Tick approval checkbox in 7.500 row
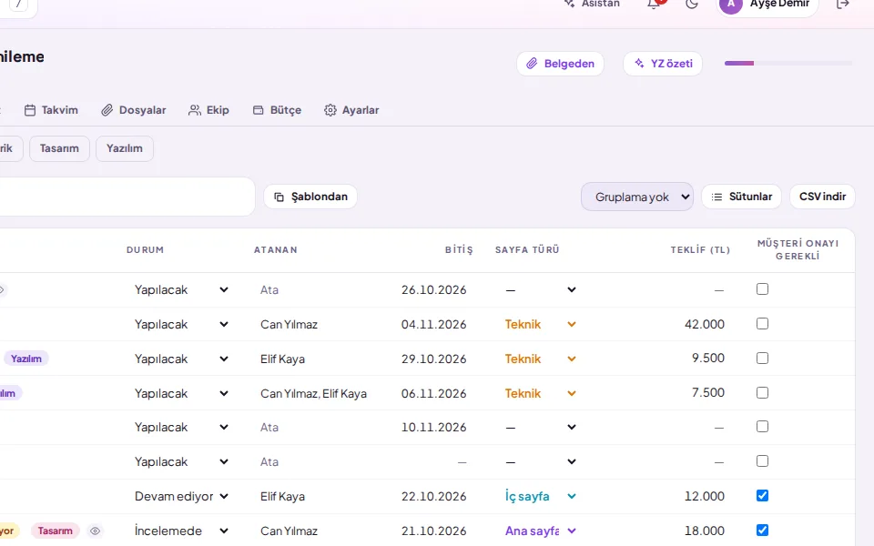Viewport: 874px width, 546px height. point(762,393)
